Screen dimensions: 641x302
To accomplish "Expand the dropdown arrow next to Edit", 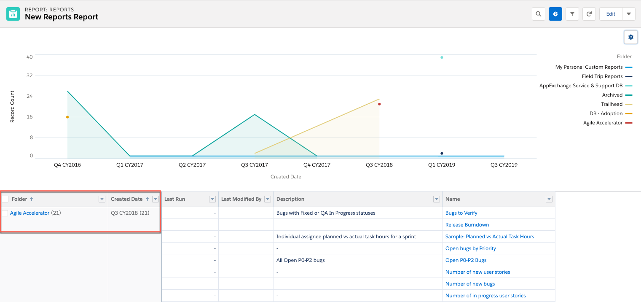I will (x=628, y=14).
